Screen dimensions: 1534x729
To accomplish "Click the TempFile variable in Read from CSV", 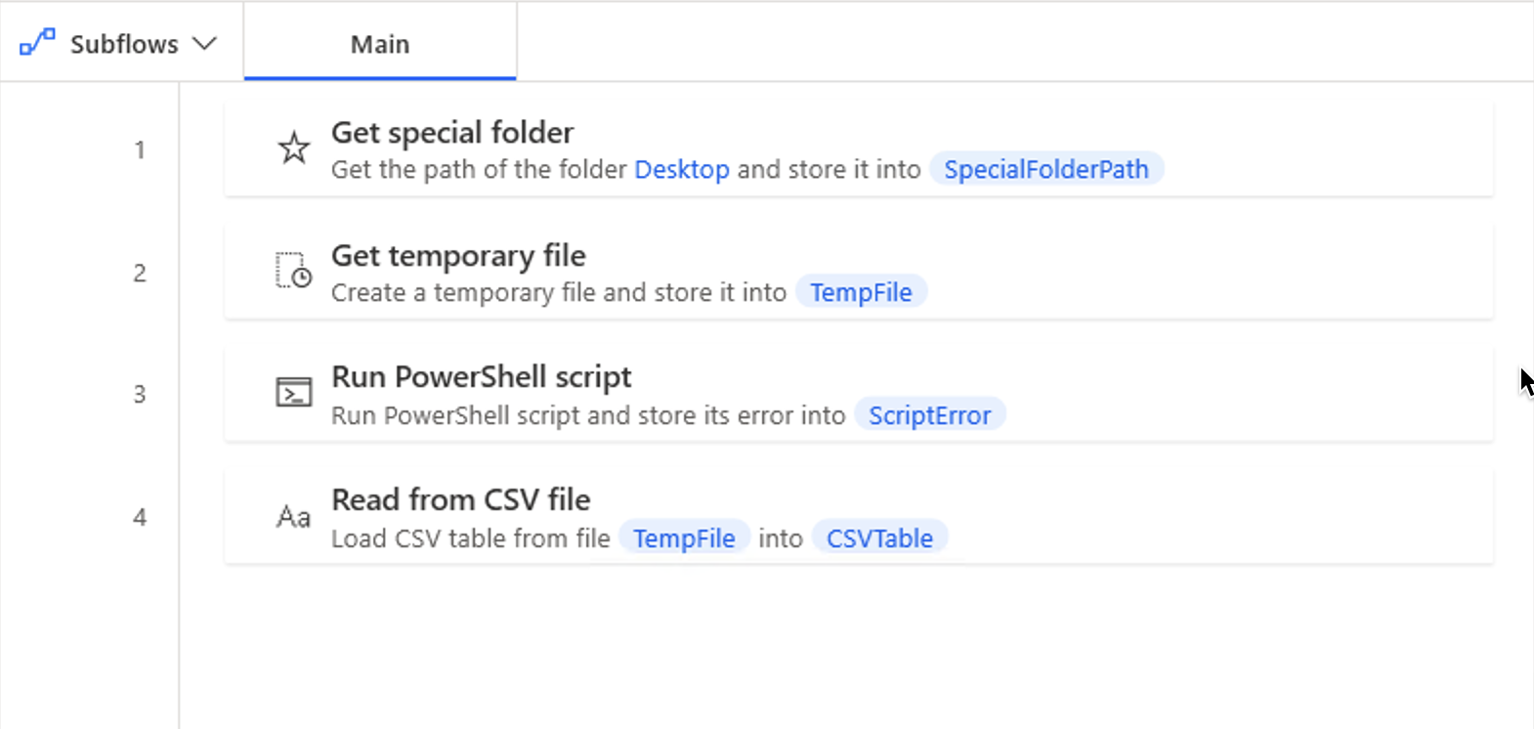I will tap(684, 538).
